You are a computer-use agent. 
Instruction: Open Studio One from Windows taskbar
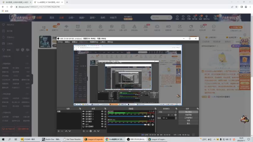pyautogui.click(x=51, y=139)
